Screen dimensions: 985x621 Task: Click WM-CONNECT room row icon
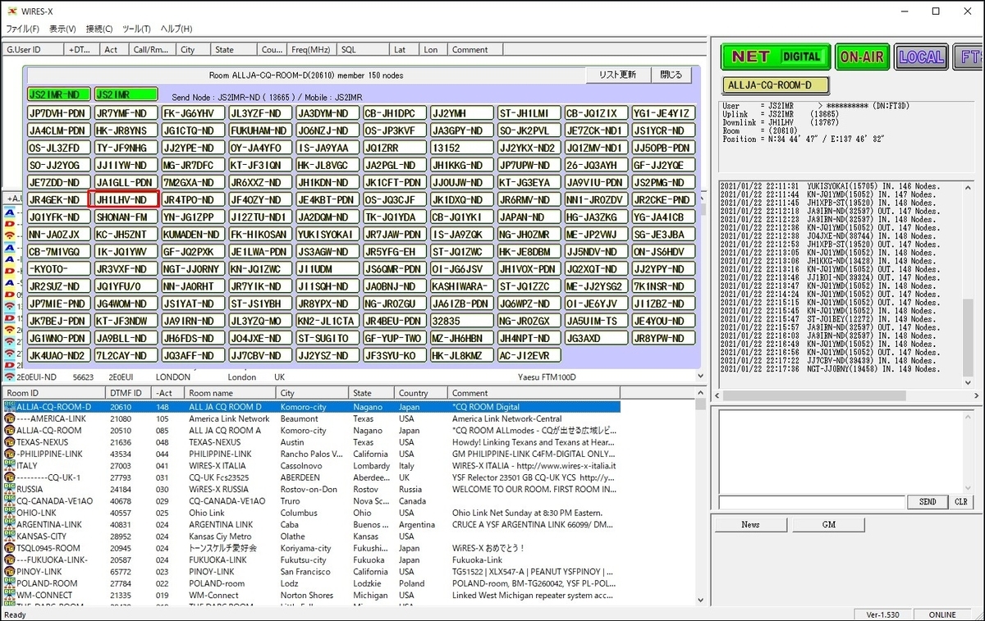pyautogui.click(x=9, y=595)
